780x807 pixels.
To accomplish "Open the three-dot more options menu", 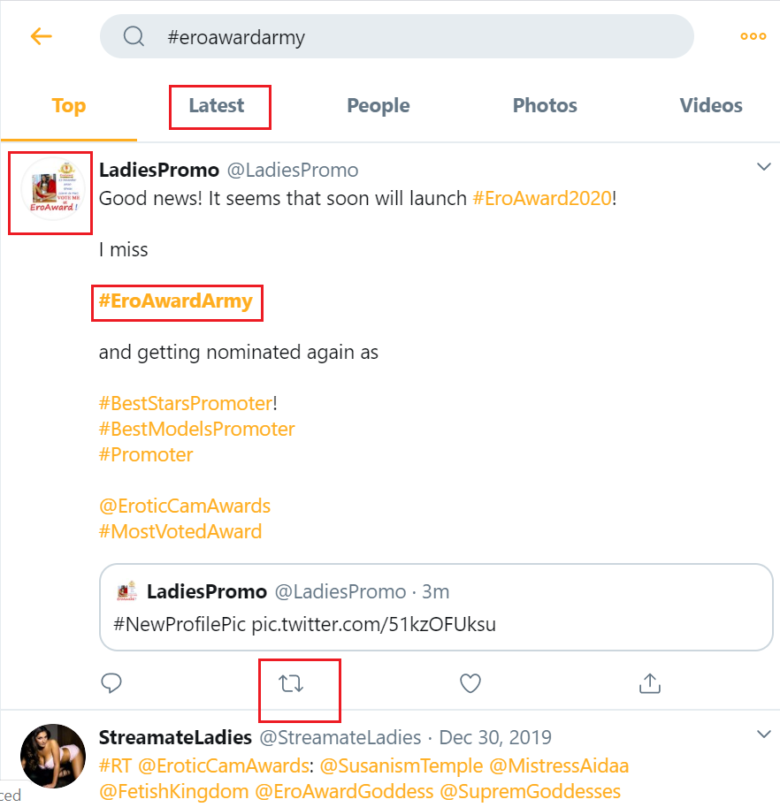I will coord(753,36).
